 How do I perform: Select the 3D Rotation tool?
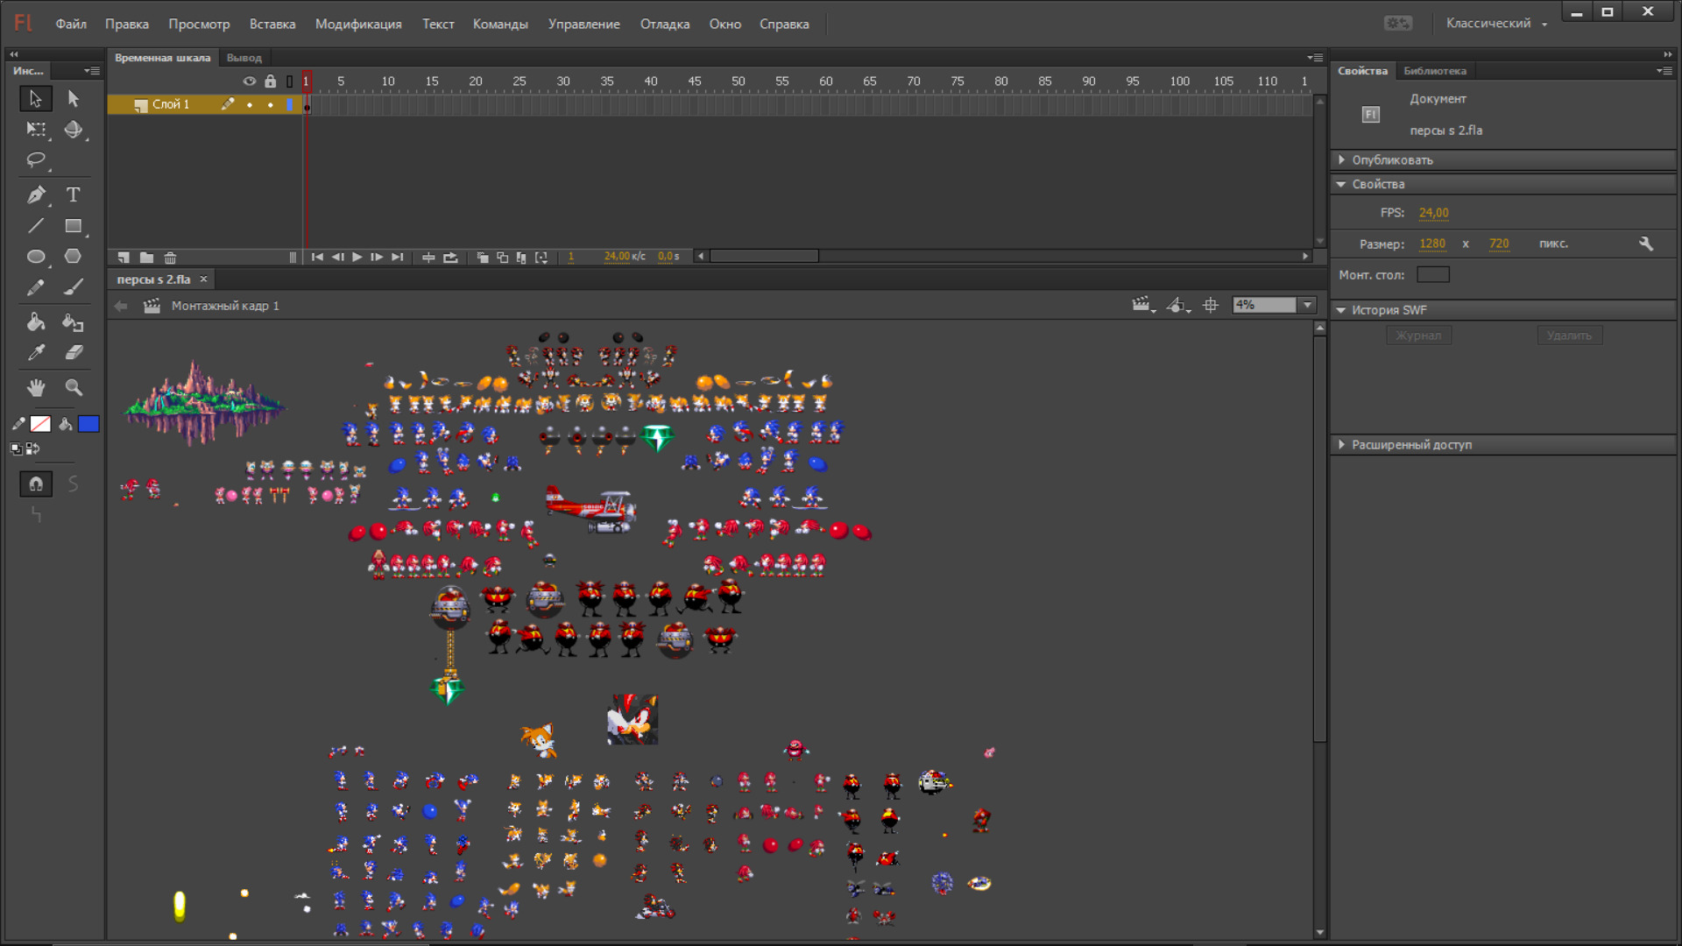point(74,130)
